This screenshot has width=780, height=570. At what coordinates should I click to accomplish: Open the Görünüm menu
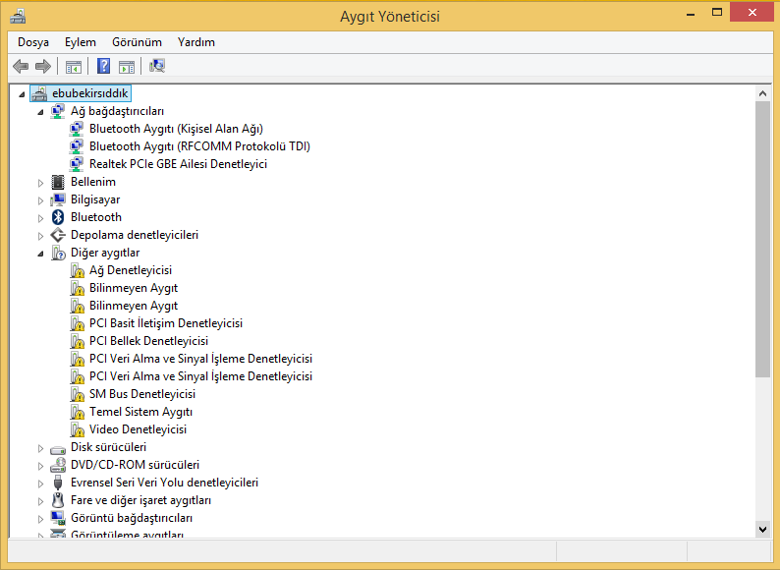tap(137, 42)
